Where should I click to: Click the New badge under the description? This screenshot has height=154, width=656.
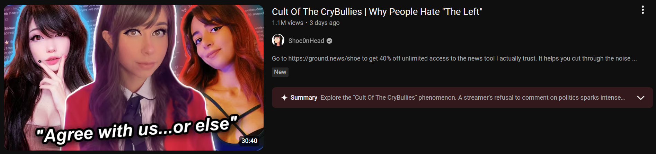(x=280, y=72)
